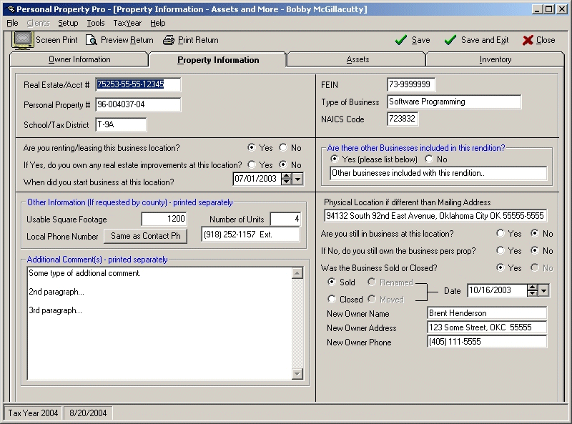Click the Tax Year 2004 status bar entry
This screenshot has height=424, width=572.
[33, 413]
